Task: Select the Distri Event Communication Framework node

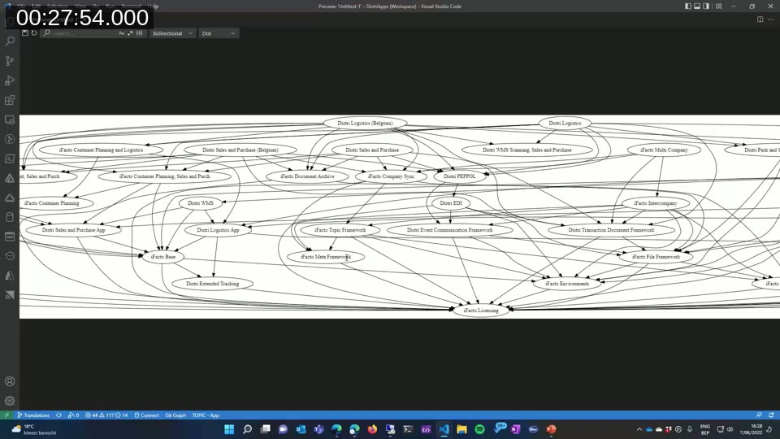Action: [449, 230]
